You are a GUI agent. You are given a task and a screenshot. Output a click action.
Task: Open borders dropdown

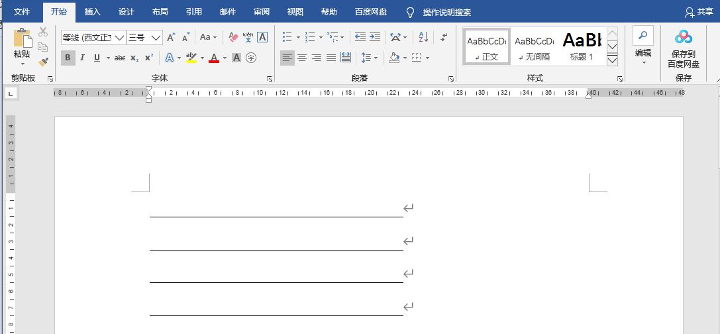(x=427, y=58)
